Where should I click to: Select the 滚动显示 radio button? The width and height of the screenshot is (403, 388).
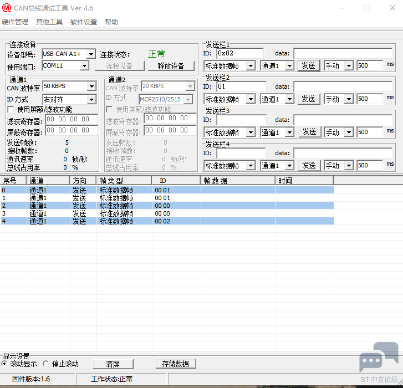click(4, 364)
